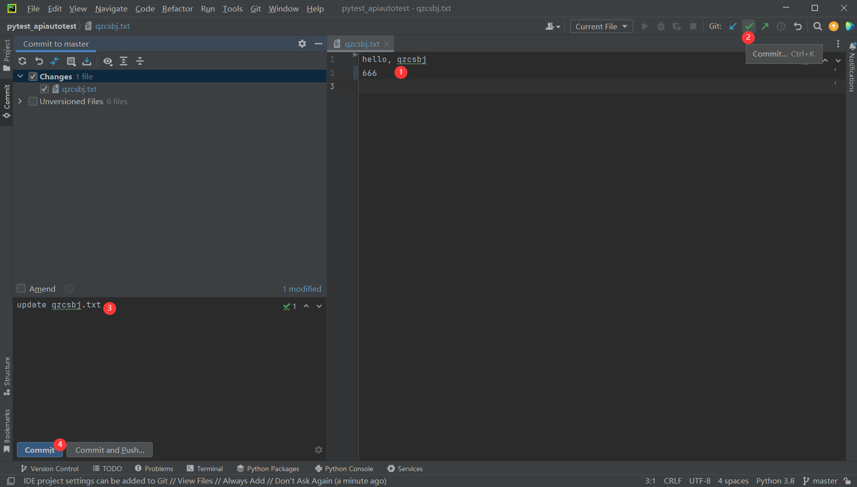Open editor tabs more options menu

point(838,44)
